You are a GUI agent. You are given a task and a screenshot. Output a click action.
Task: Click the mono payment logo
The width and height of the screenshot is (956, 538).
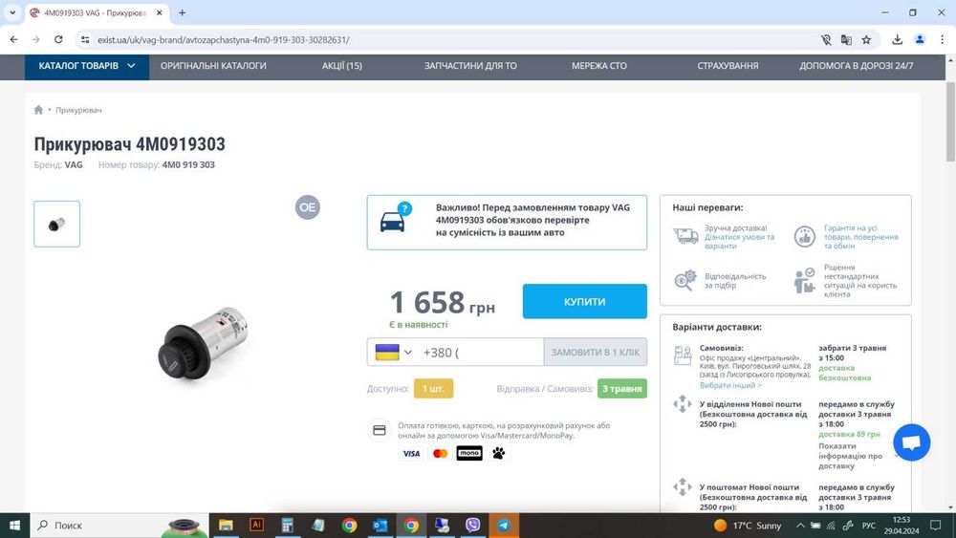[x=469, y=453]
